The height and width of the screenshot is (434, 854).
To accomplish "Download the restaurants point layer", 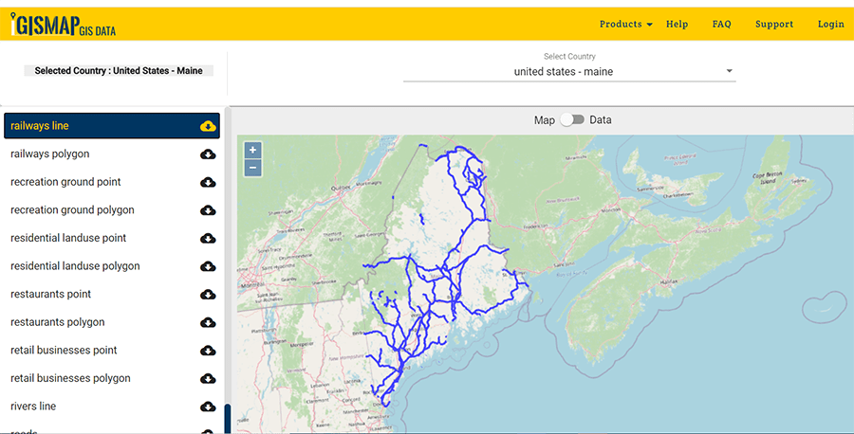I will [x=208, y=295].
